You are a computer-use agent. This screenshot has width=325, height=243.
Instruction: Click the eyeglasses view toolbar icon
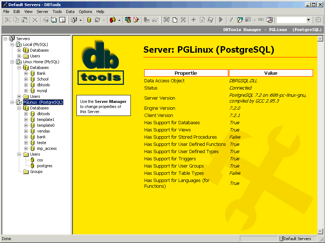click(155, 20)
